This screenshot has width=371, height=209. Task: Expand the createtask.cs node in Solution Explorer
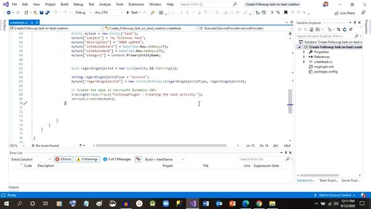click(304, 62)
